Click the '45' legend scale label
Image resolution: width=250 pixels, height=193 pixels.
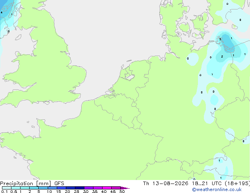[113, 191]
